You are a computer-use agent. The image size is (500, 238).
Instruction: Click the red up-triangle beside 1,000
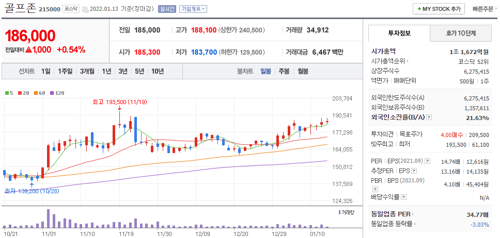pos(28,49)
